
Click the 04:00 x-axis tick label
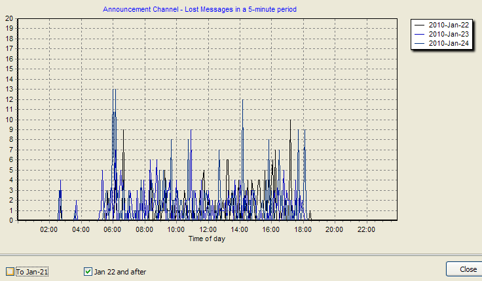coord(81,229)
